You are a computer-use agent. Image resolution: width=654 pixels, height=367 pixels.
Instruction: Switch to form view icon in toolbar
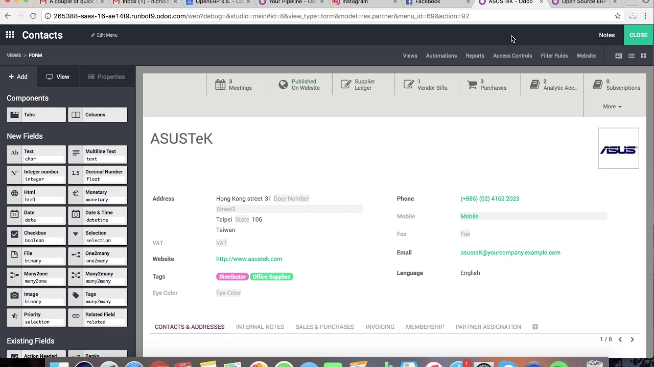[619, 56]
